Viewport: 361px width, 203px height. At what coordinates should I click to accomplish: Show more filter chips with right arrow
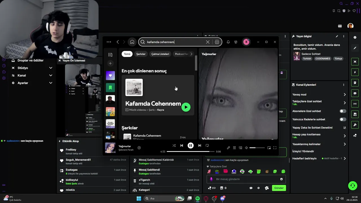[x=191, y=54]
